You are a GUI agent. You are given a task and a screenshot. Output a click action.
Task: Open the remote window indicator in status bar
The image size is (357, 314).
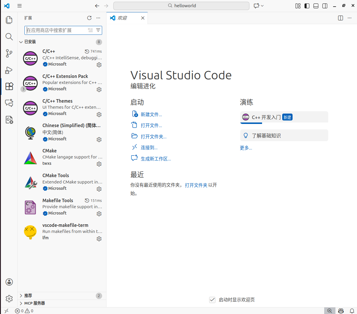[6, 311]
